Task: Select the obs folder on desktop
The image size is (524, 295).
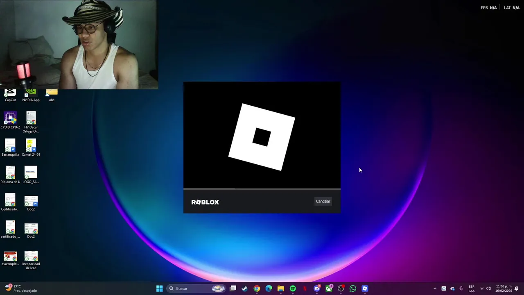Action: pos(52,96)
